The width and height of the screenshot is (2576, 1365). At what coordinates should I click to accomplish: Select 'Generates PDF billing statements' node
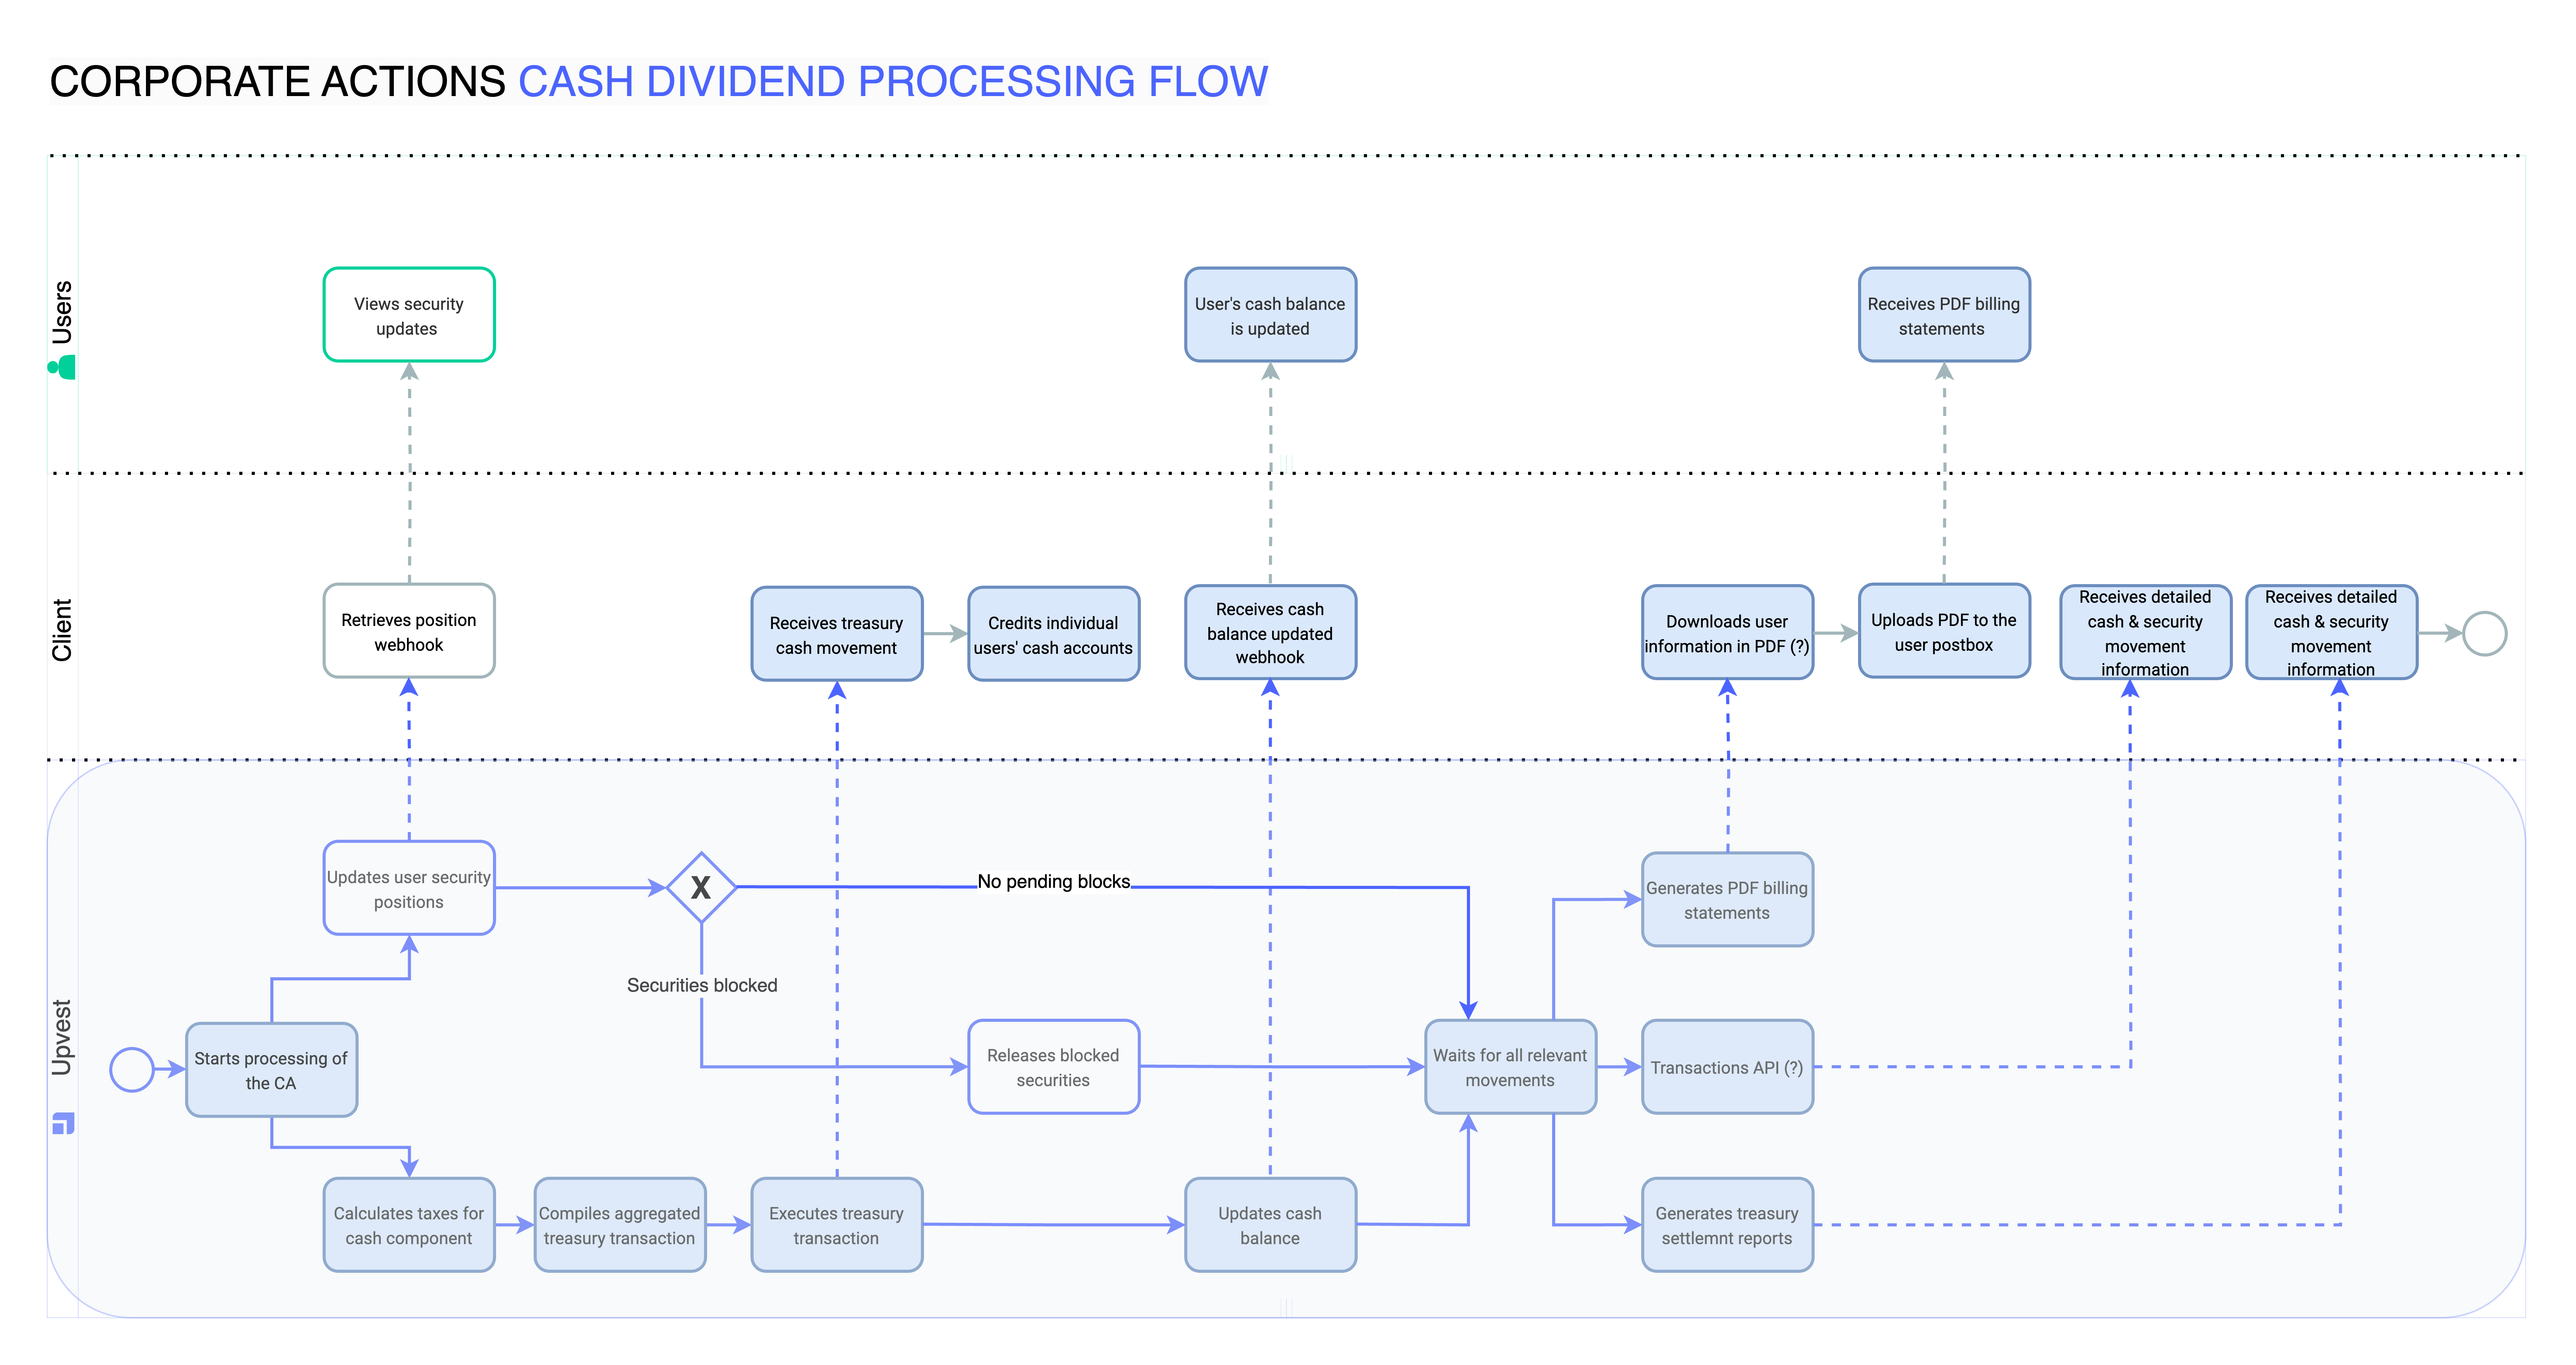(x=1727, y=900)
